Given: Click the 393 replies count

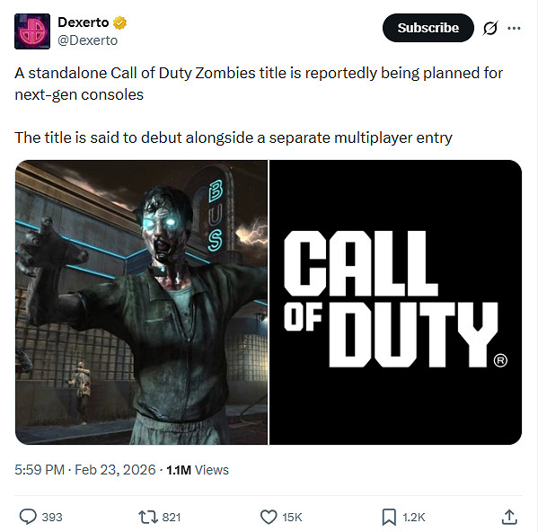Looking at the screenshot, I should coord(52,518).
